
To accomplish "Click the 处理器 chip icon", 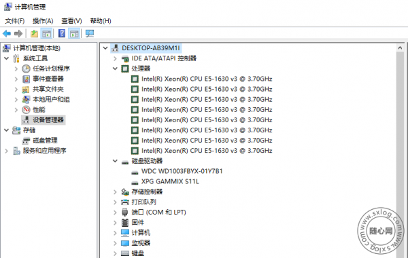I will [125, 69].
